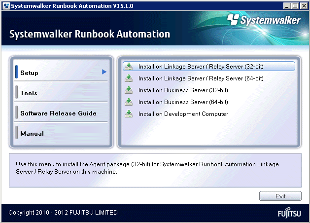310x223 pixels.
Task: Open the Manual section
Action: tap(32, 134)
